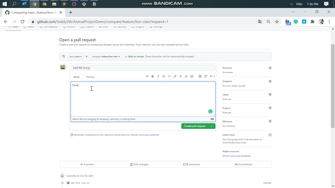The image size is (335, 188).
Task: Open the Windows Start menu
Action: click(4, 4)
